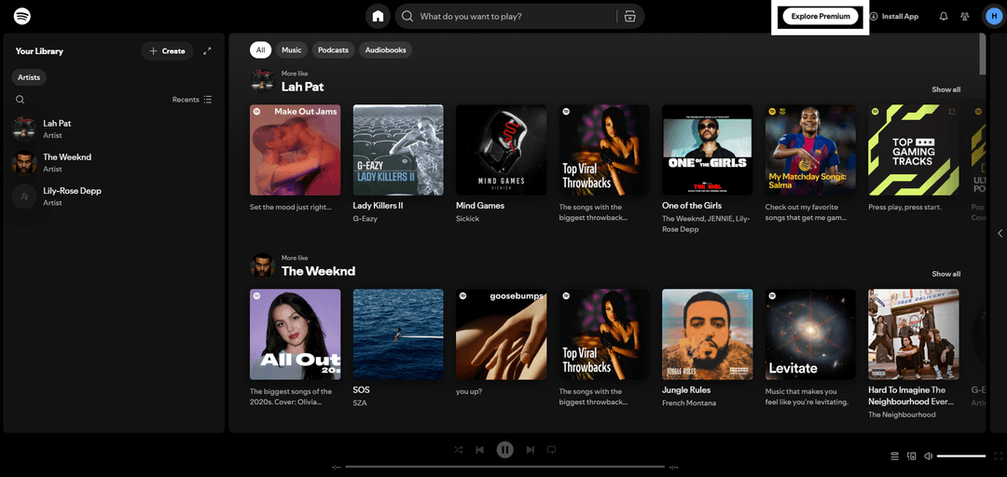Viewport: 1007px width, 477px height.
Task: Expand the right sidebar arrow
Action: click(x=1000, y=233)
